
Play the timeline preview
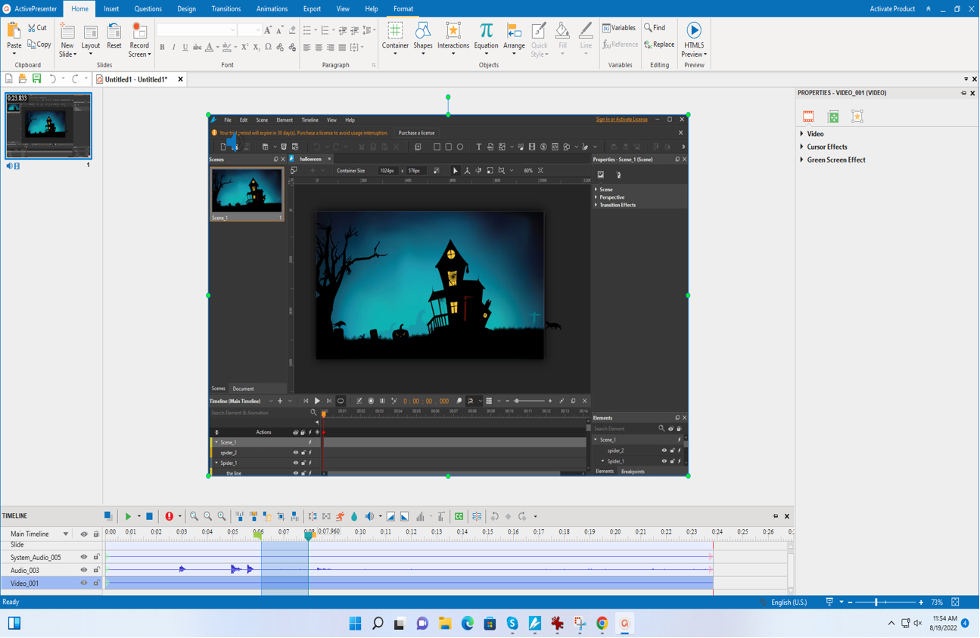coord(128,517)
